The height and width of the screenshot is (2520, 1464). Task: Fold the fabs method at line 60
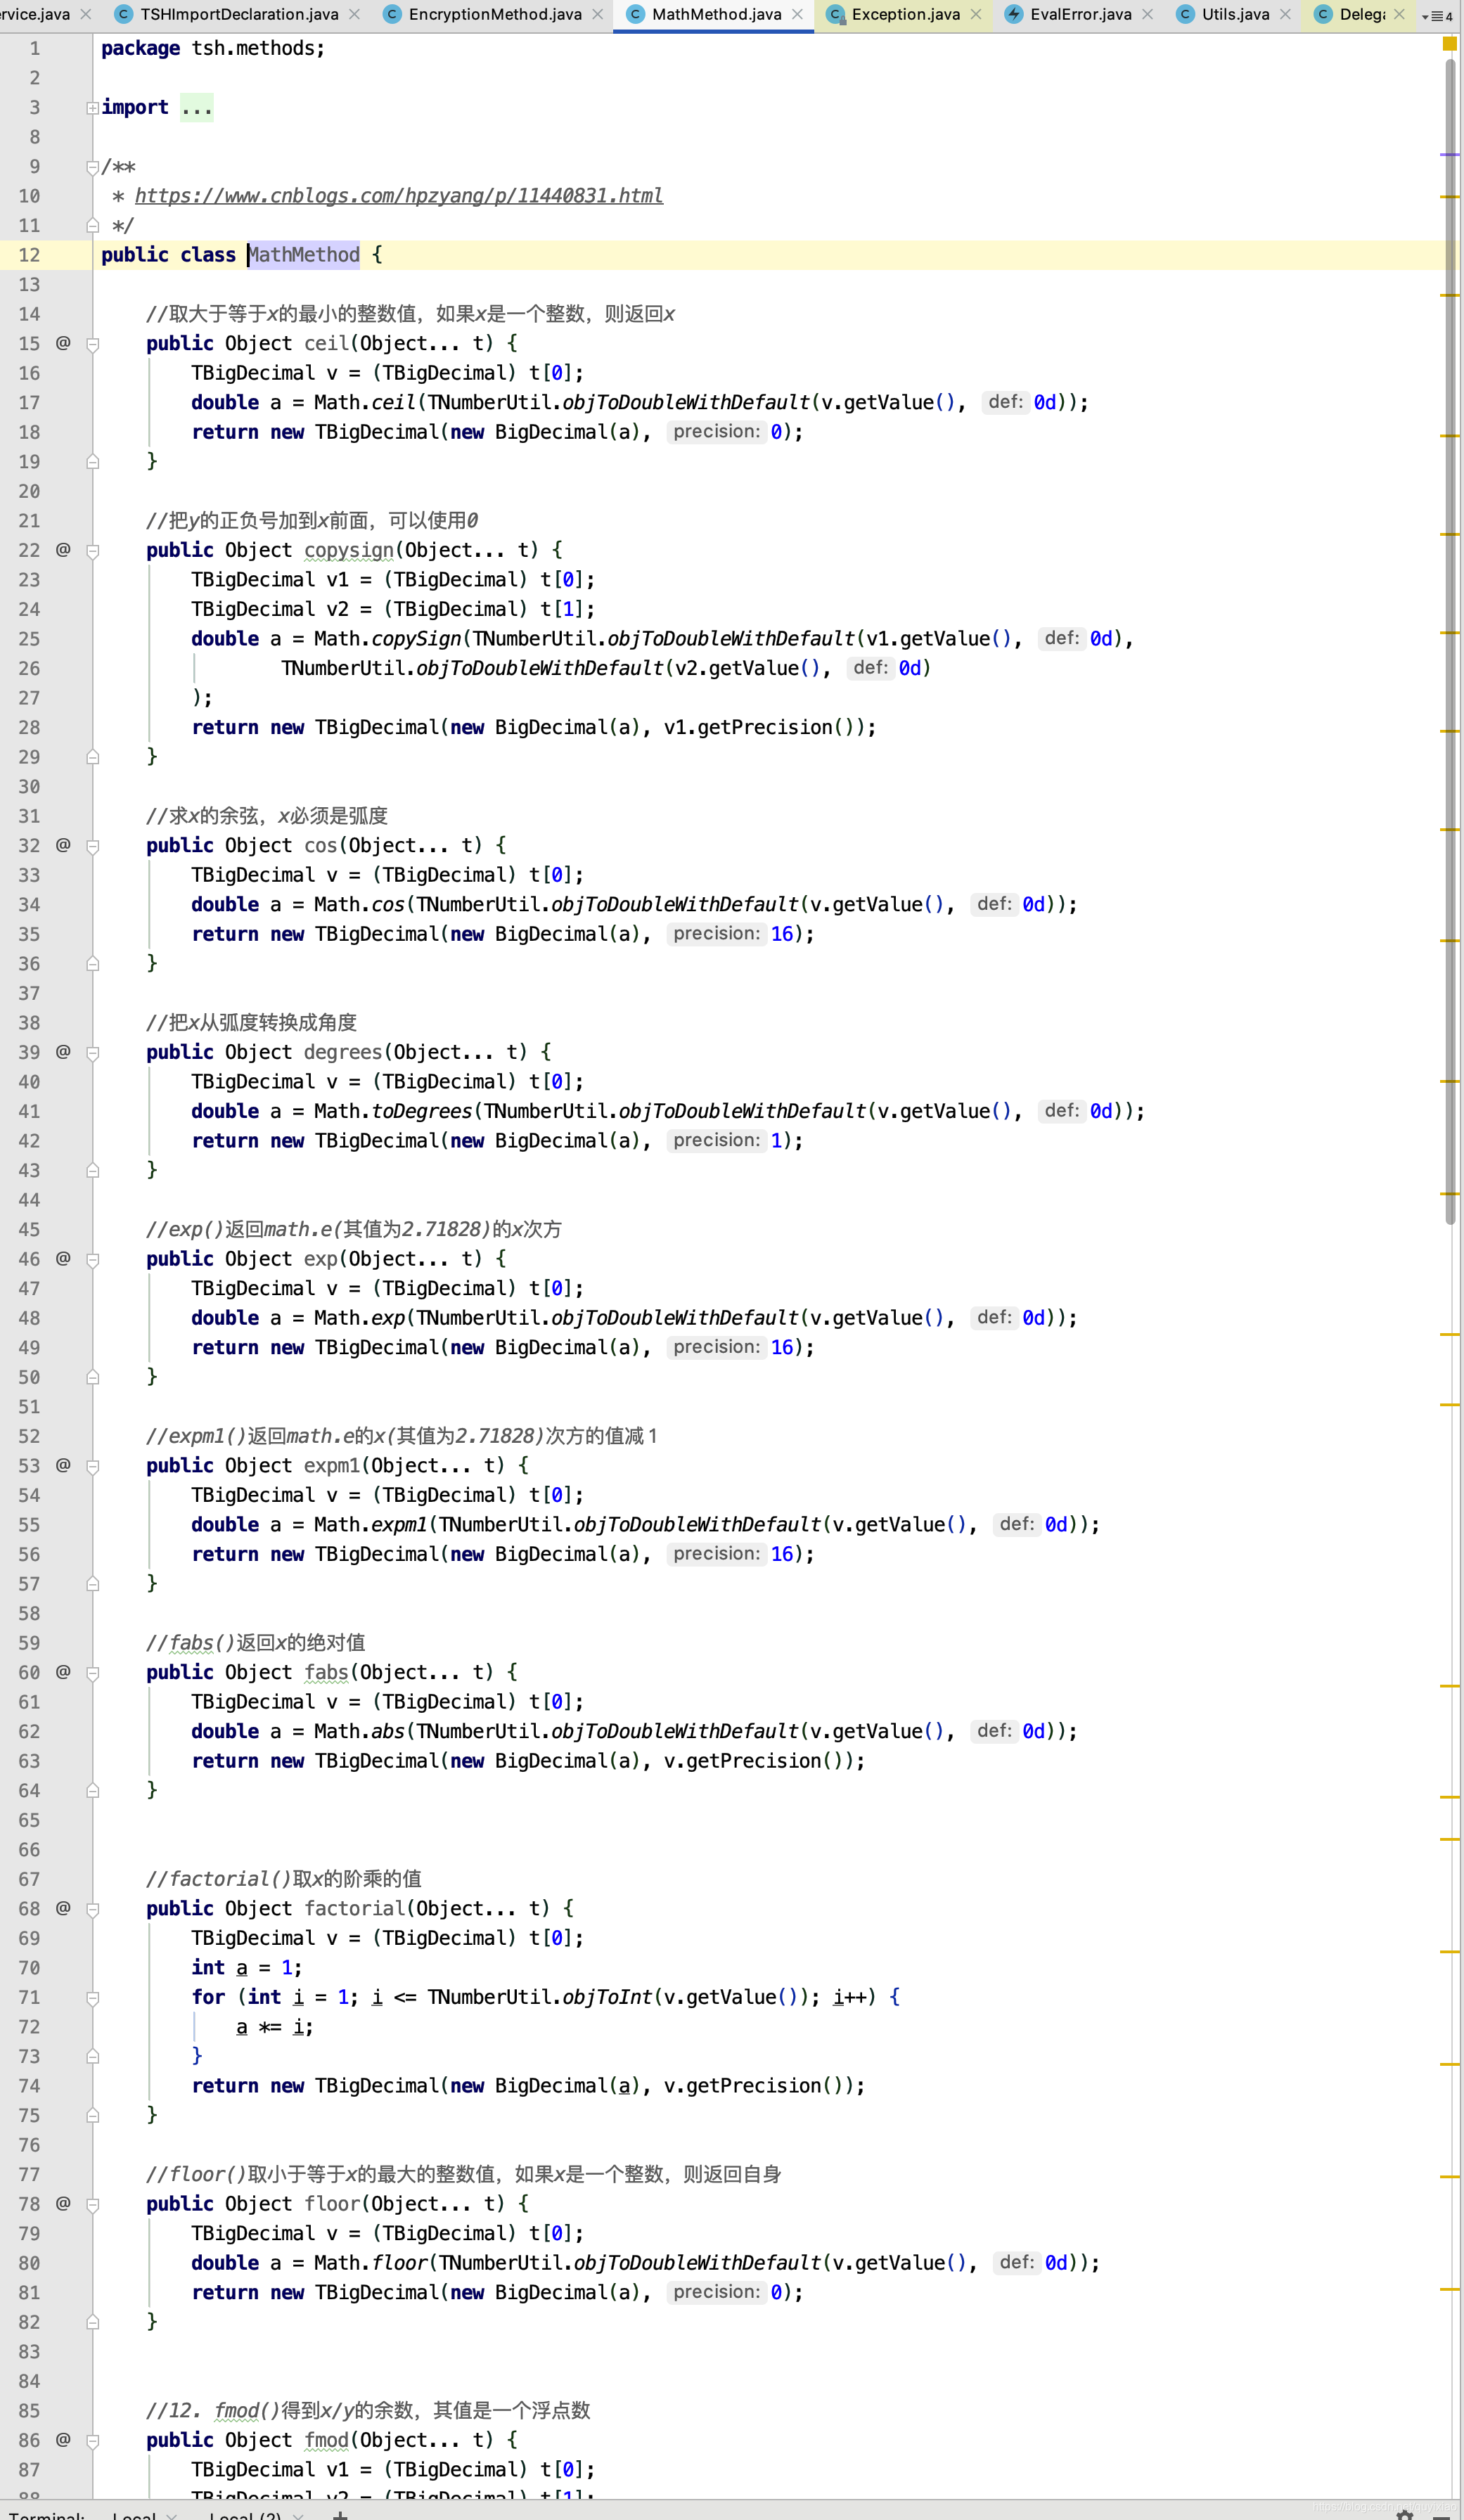(92, 1673)
